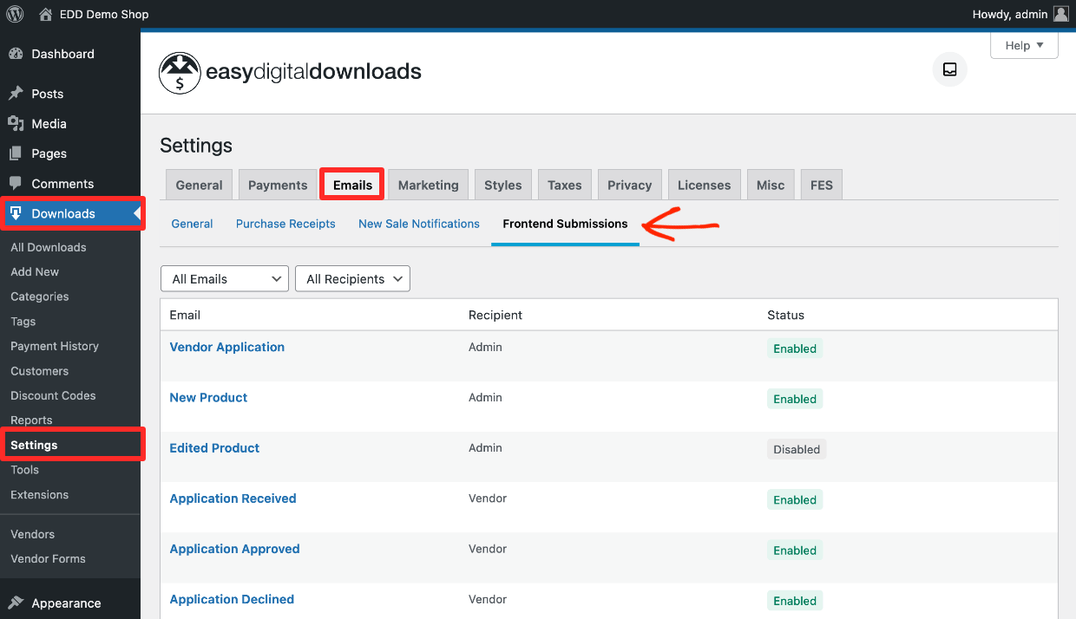Open the General emails sub-tab
The height and width of the screenshot is (619, 1076).
(x=192, y=224)
